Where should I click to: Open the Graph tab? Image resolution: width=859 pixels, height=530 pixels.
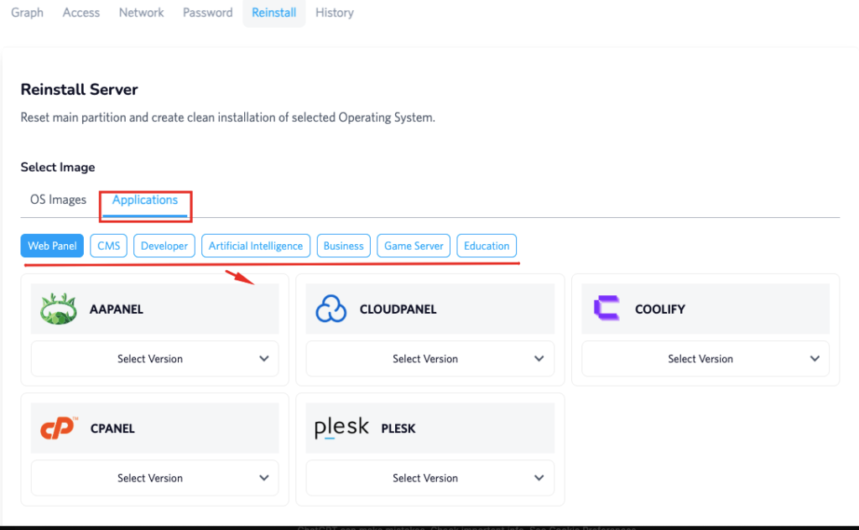(x=27, y=13)
